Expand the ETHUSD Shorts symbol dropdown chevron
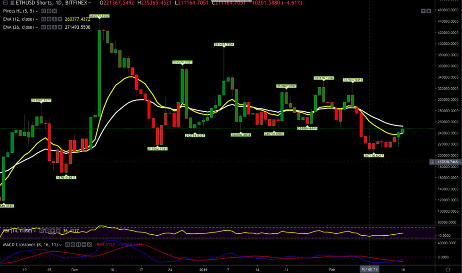Viewport: 462px width, 273px height. 89,3
